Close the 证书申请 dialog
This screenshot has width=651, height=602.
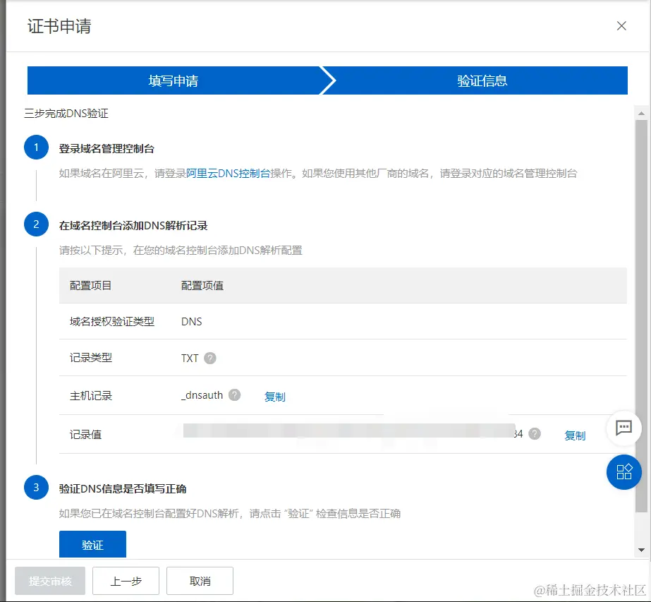tap(621, 25)
